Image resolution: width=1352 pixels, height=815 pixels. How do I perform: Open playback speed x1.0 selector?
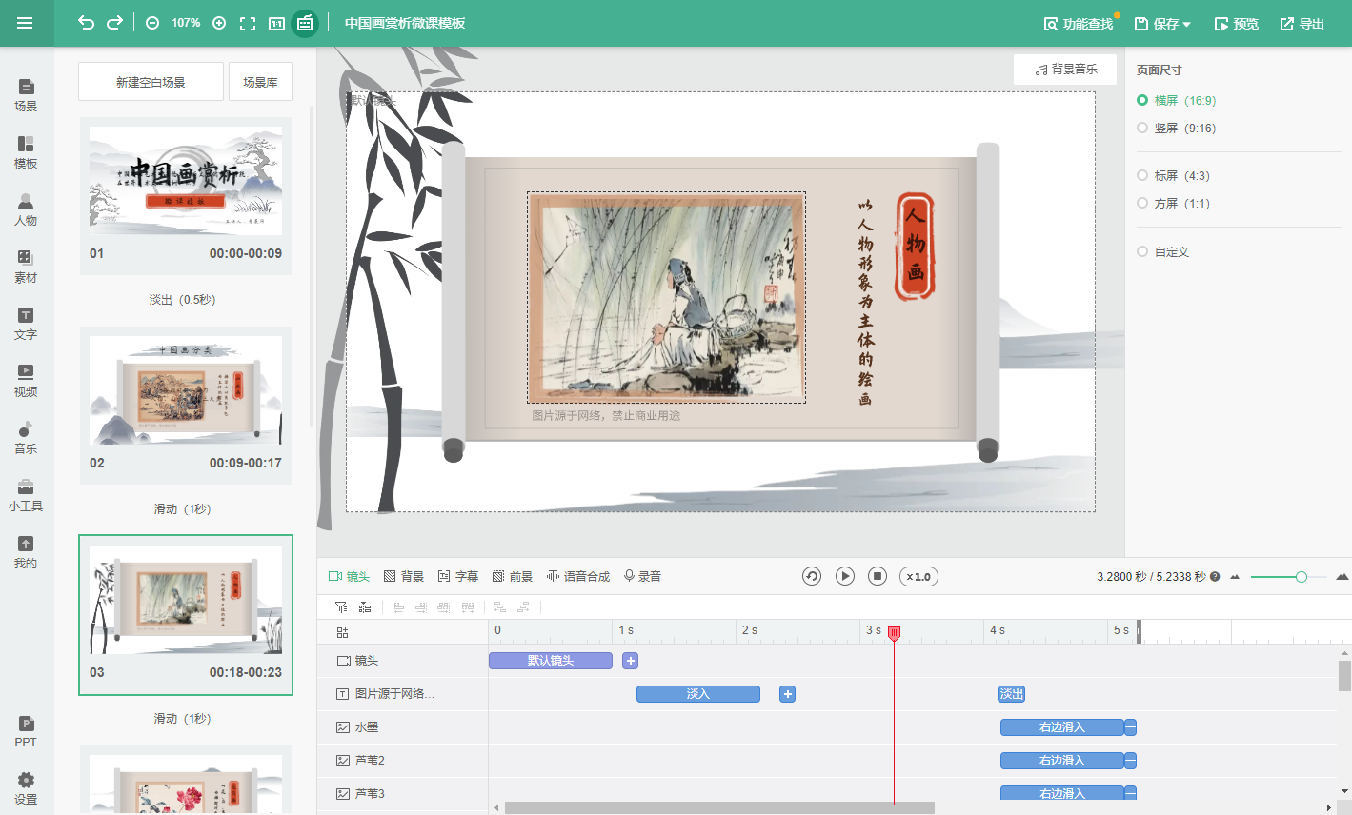tap(918, 576)
